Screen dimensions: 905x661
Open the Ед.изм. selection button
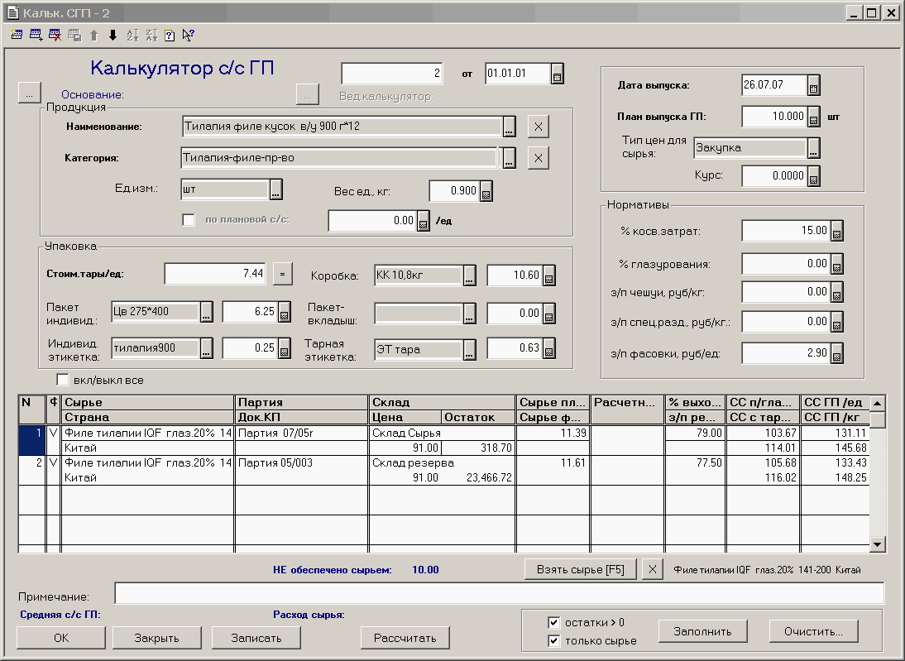coord(275,189)
